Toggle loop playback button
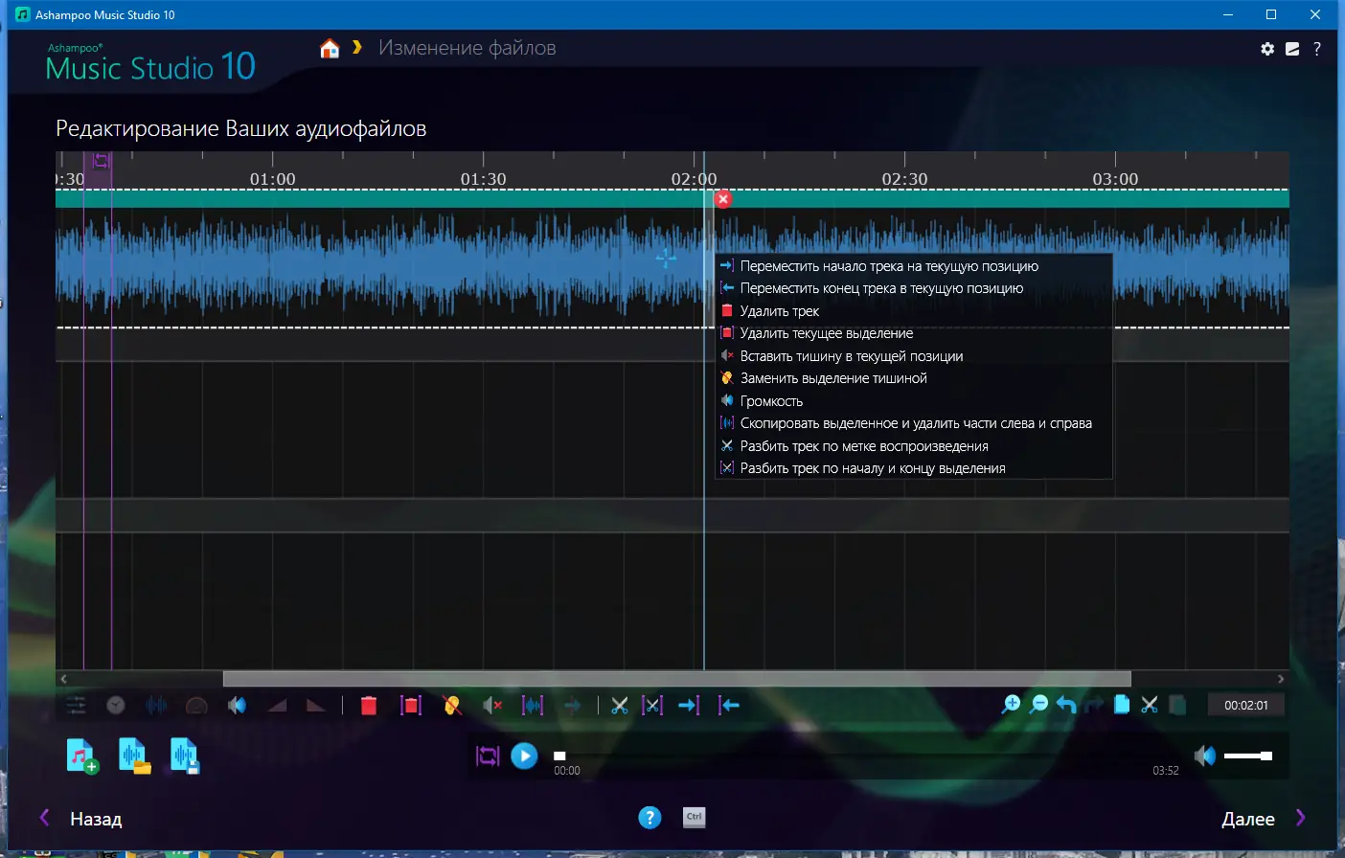The image size is (1345, 858). pos(488,756)
